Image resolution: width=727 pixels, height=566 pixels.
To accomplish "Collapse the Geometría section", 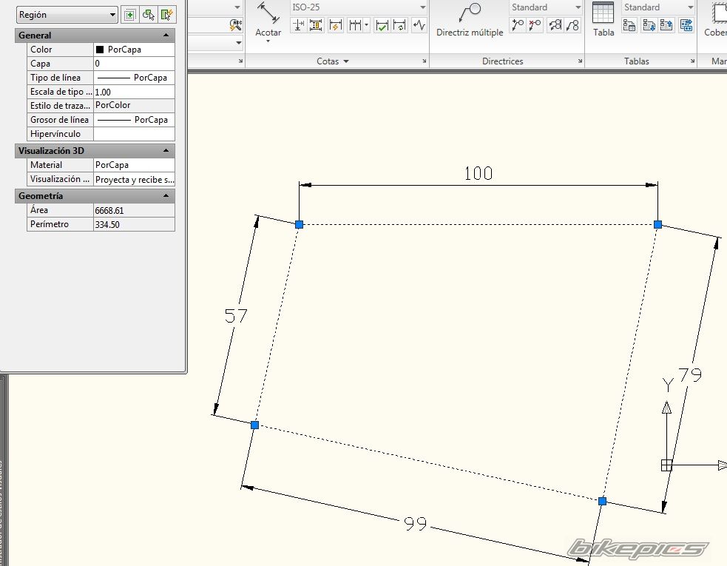I will (x=166, y=196).
